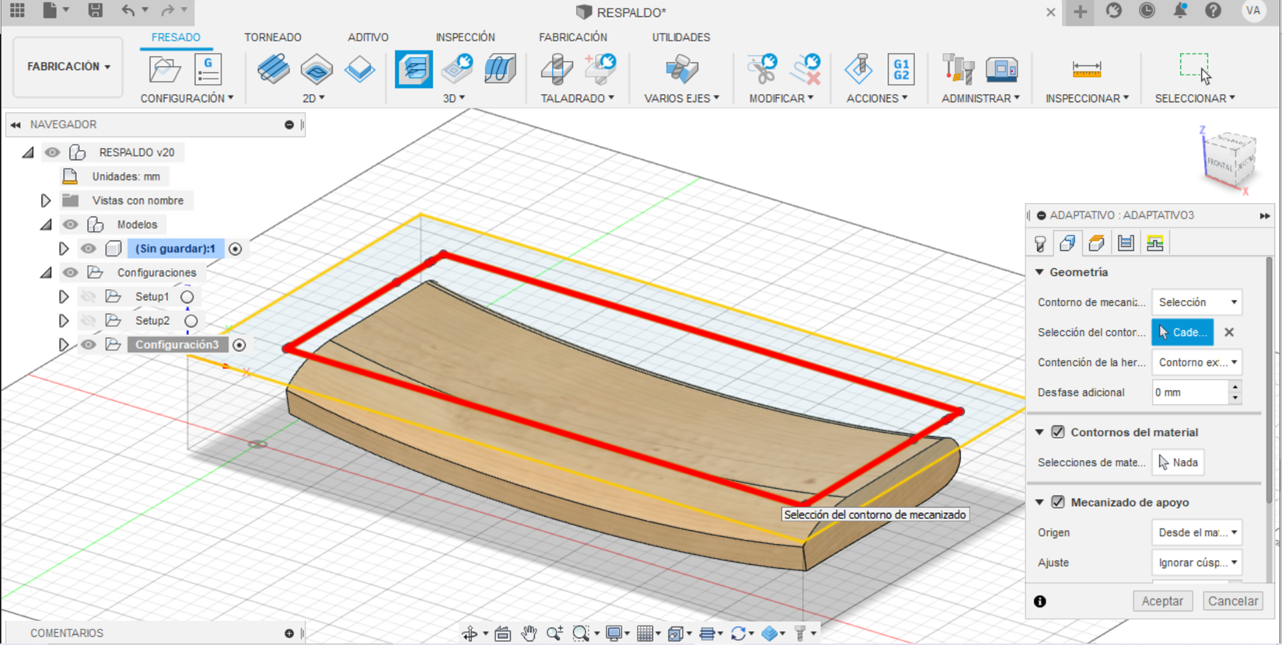The height and width of the screenshot is (645, 1282).
Task: Open the Tool tab in Adaptativo panel
Action: point(1040,244)
